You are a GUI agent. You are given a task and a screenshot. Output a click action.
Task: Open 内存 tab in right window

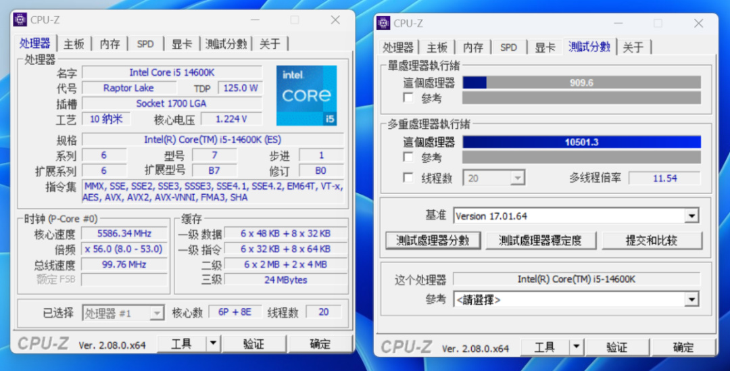473,47
